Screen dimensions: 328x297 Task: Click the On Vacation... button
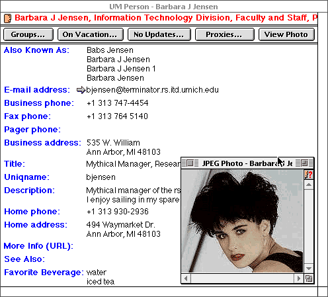point(91,34)
